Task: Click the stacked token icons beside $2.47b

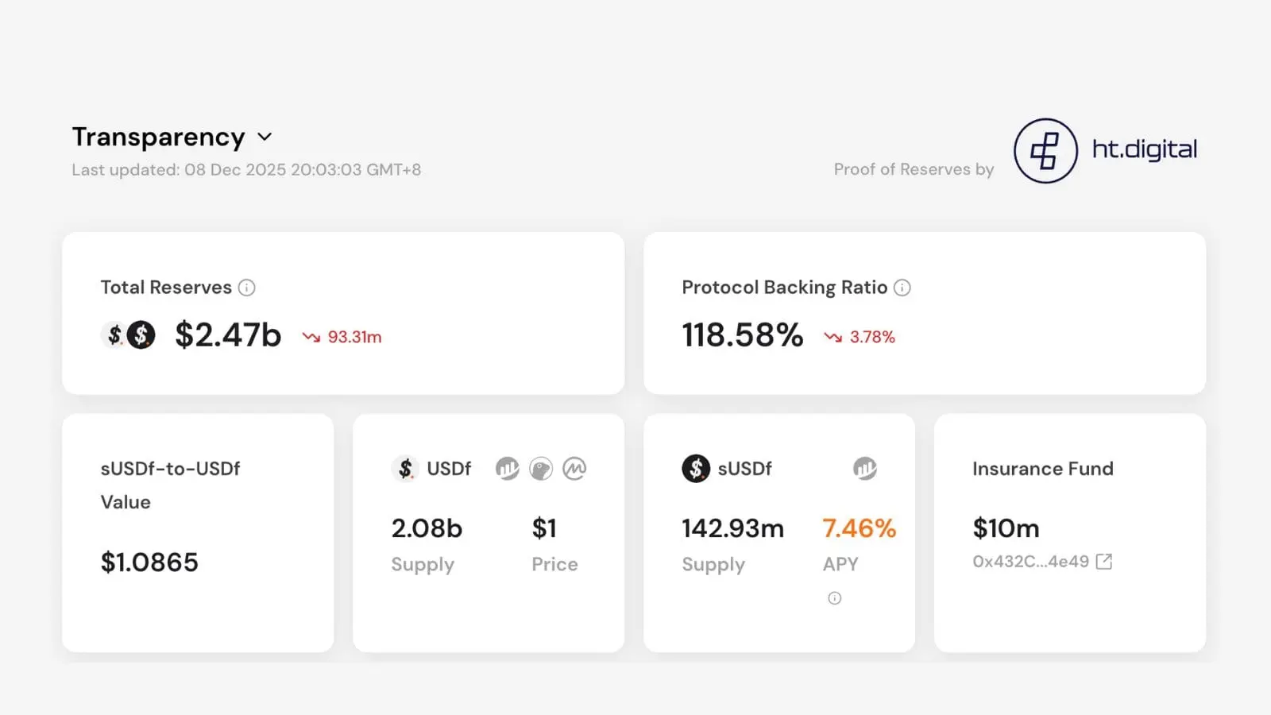Action: pyautogui.click(x=129, y=335)
